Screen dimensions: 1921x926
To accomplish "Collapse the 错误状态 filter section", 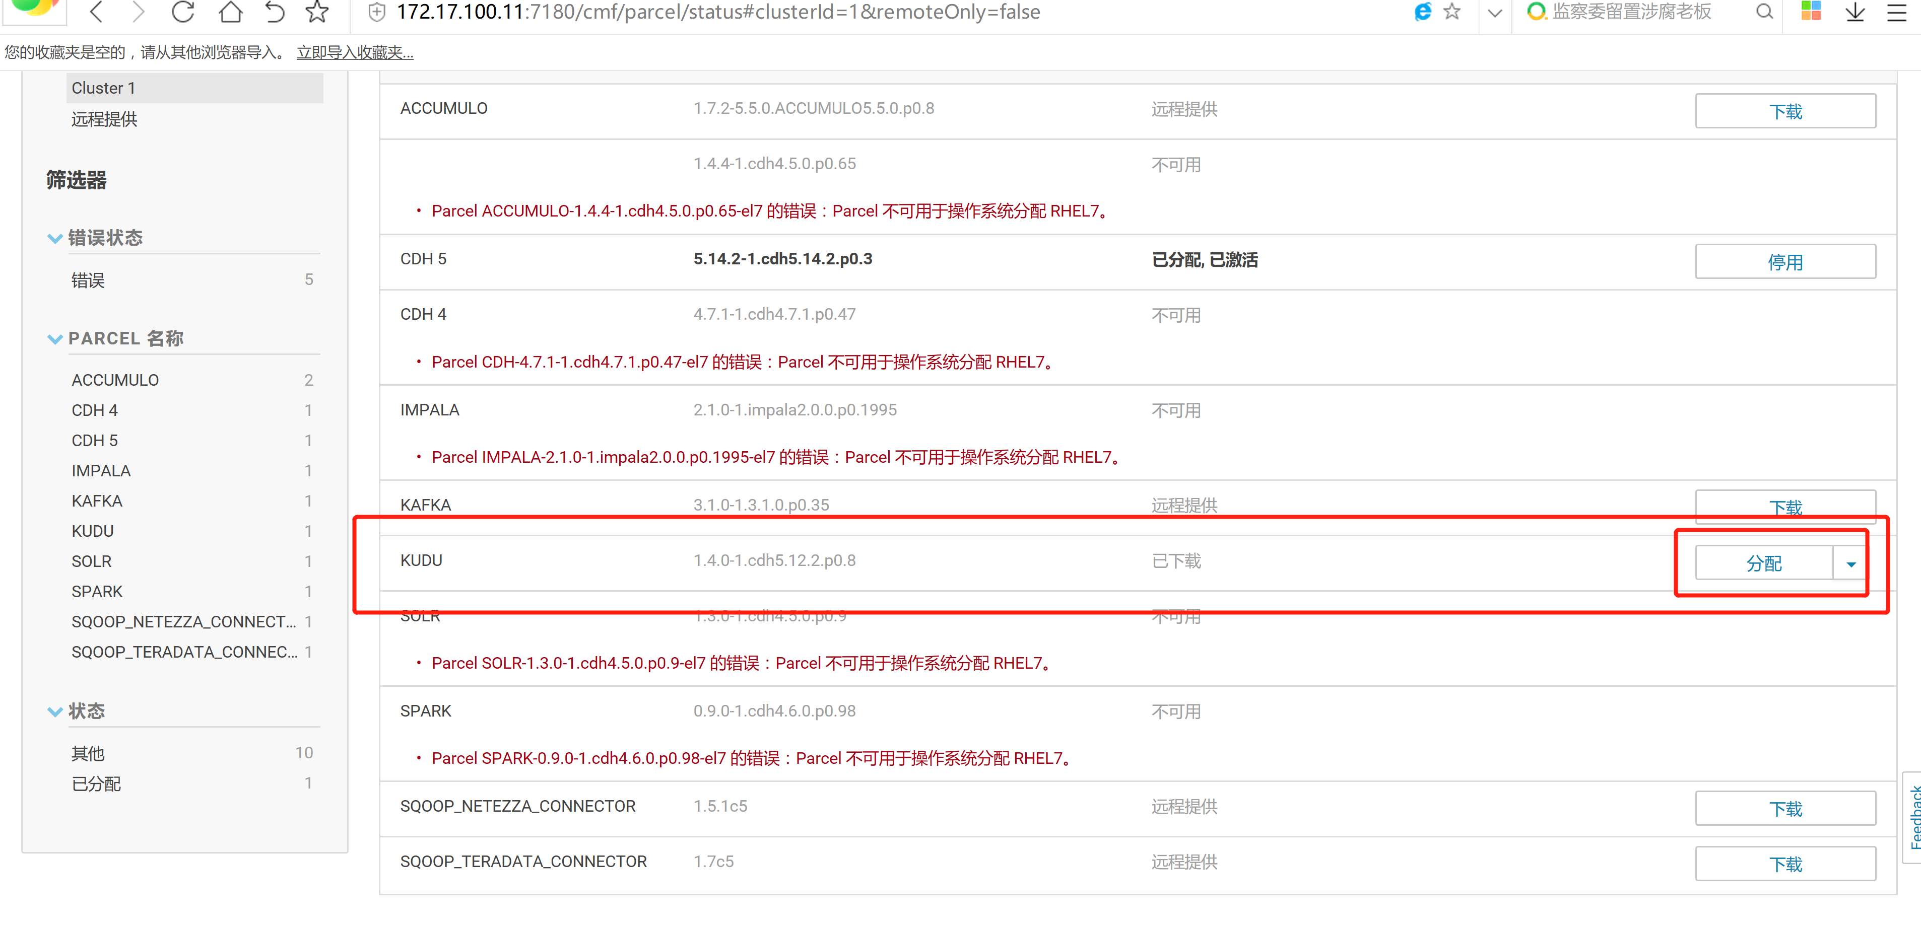I will point(54,239).
